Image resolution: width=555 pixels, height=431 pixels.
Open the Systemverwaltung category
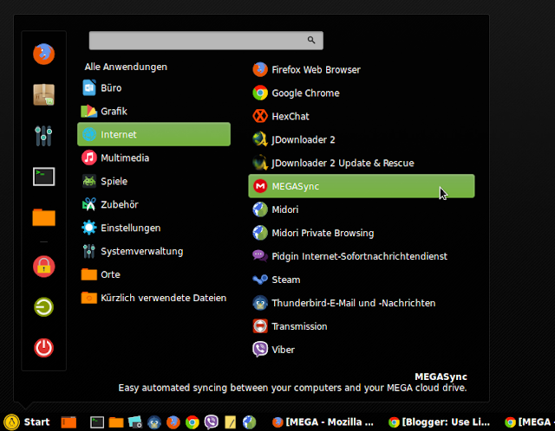pos(154,251)
